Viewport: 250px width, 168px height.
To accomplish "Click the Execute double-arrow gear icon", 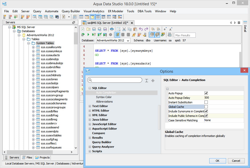I will 83,35.
